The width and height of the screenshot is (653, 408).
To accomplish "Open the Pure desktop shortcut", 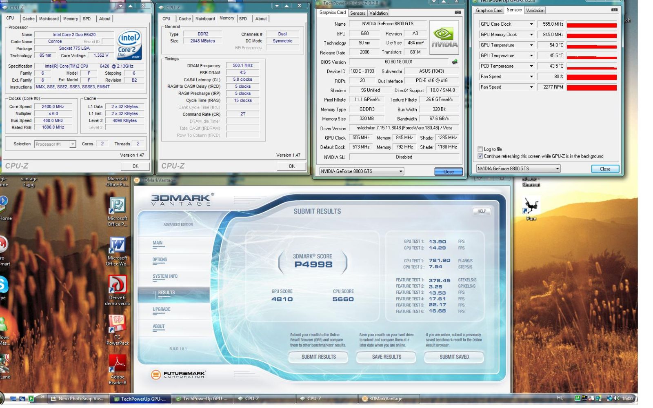I will [531, 209].
